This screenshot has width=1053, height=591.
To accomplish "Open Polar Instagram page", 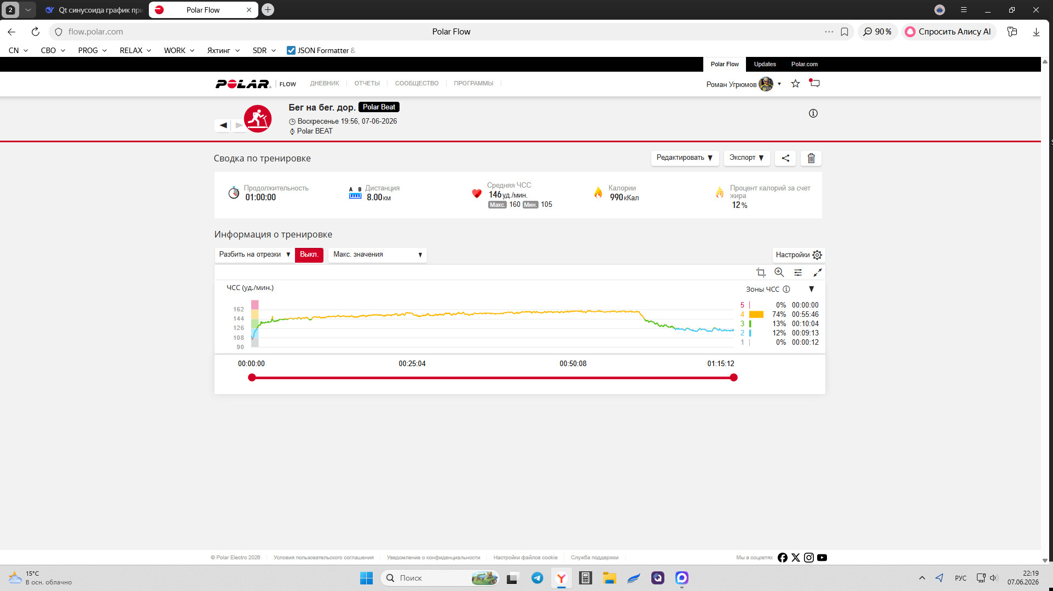I will [809, 558].
